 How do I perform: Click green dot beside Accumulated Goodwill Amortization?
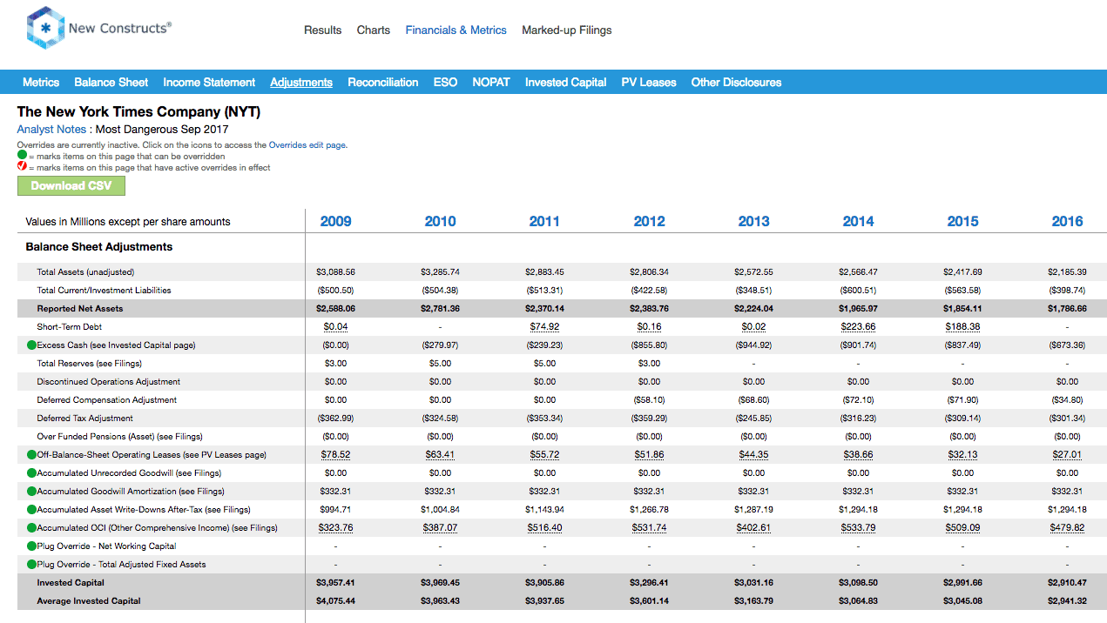click(31, 492)
